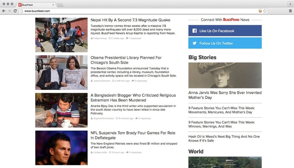The width and height of the screenshot is (294, 168).
Task: Click author name Shyamantha Asokan
Action: click(x=103, y=118)
